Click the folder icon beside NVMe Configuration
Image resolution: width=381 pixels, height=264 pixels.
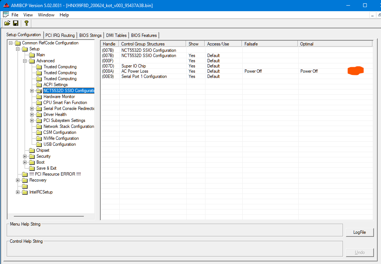click(39, 139)
